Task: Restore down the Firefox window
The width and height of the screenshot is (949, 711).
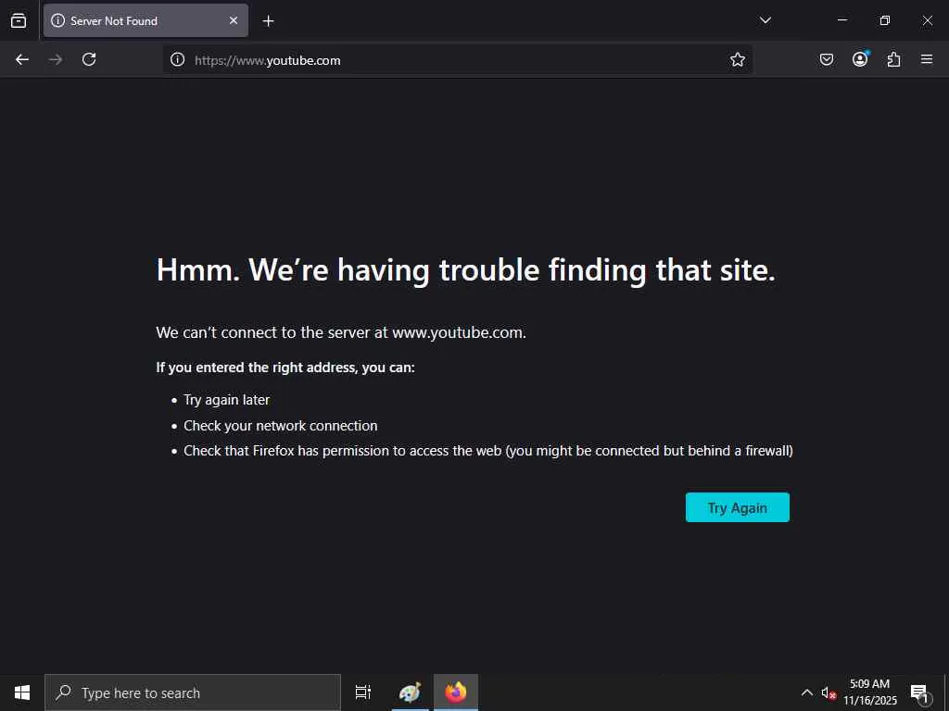Action: [884, 20]
